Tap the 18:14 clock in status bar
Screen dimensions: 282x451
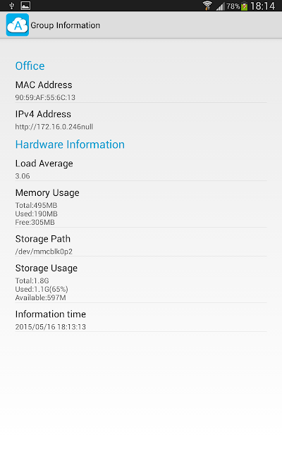coord(262,6)
